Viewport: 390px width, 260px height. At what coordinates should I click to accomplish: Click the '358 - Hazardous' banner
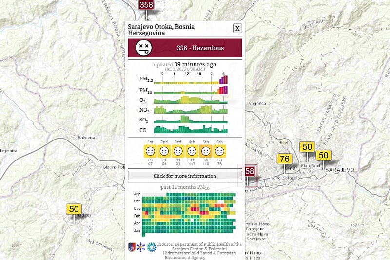tap(200, 48)
